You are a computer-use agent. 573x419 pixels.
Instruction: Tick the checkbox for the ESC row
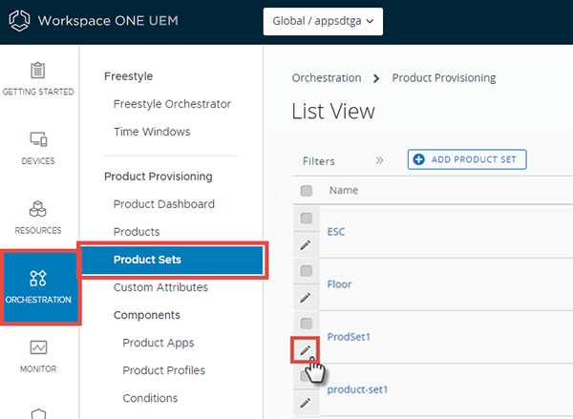point(307,219)
